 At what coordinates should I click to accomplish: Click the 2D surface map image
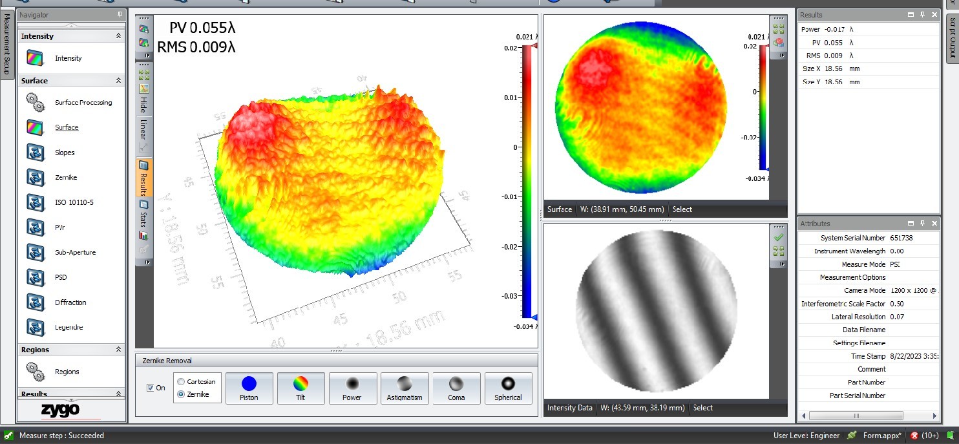(x=641, y=107)
